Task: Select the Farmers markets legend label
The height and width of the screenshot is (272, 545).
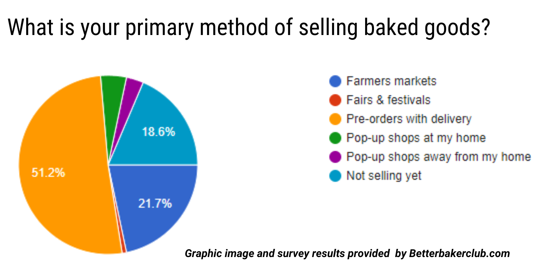Action: point(391,81)
